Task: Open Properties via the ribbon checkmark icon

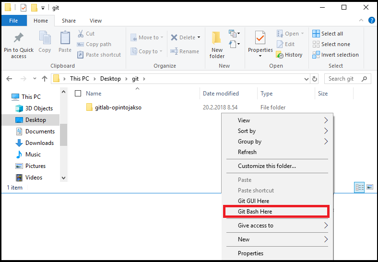Action: pos(260,37)
